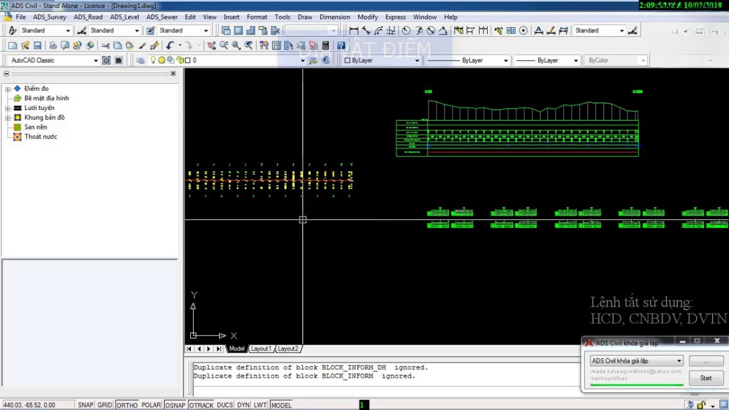
Task: Open the Layer Properties Manager icon
Action: point(140,60)
